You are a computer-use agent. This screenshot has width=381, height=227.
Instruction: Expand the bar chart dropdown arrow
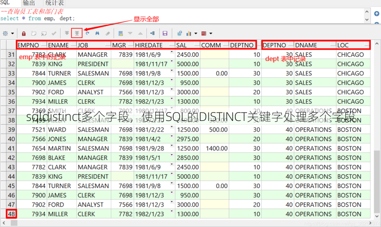pyautogui.click(x=196, y=33)
